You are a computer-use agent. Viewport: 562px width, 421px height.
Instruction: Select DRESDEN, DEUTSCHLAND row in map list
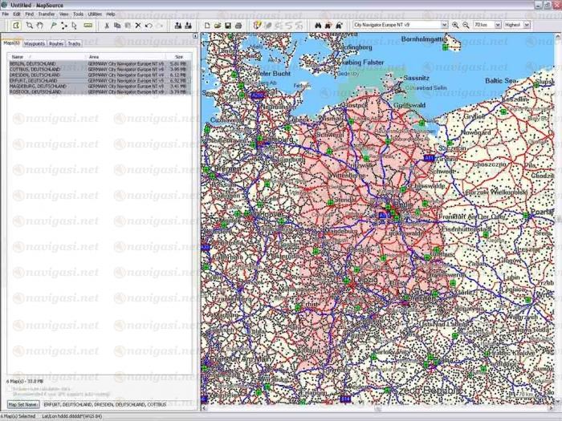[x=35, y=75]
